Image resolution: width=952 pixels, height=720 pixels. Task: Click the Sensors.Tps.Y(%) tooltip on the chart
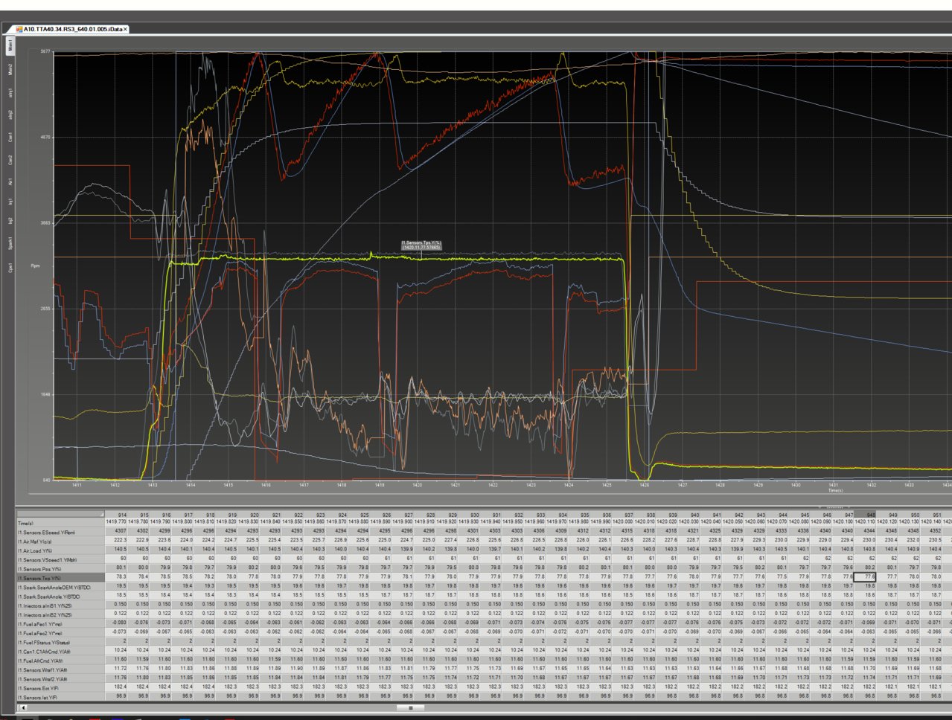tap(421, 245)
